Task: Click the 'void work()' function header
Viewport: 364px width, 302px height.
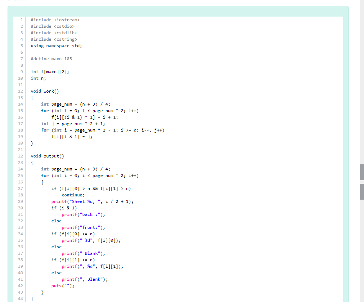Action: pyautogui.click(x=45, y=91)
